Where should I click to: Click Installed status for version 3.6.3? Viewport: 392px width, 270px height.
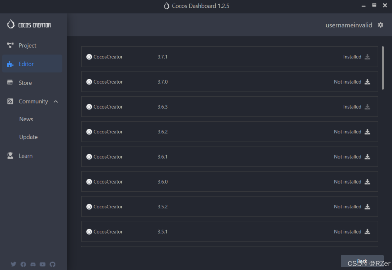tap(352, 107)
